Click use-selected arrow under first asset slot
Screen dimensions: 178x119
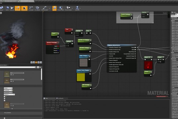click(x=11, y=75)
